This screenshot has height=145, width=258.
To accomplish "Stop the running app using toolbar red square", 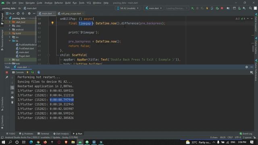I will [222, 8].
